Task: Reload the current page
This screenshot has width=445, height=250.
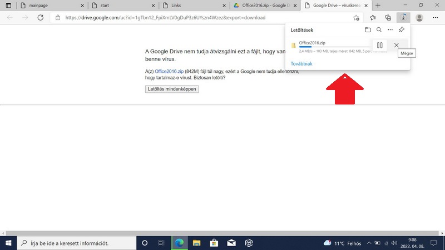Action: [41, 18]
